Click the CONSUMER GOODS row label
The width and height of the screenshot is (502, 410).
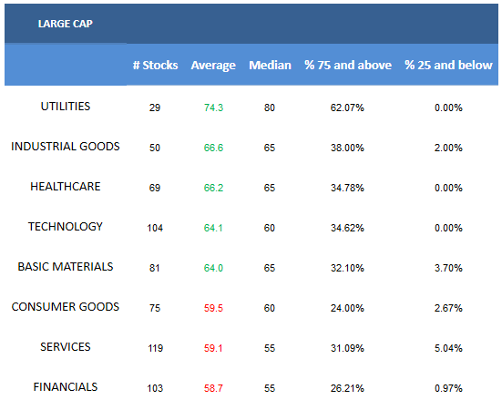click(66, 307)
